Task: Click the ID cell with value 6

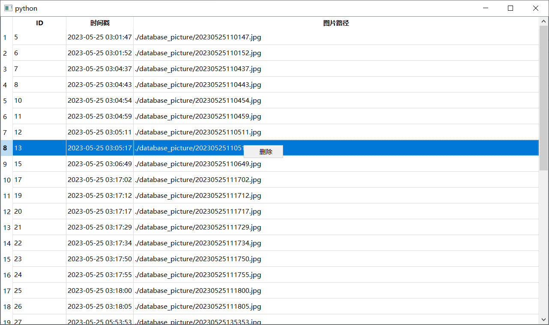Action: click(39, 53)
